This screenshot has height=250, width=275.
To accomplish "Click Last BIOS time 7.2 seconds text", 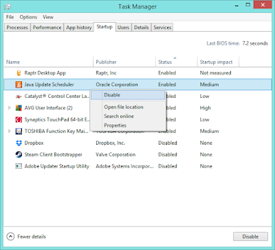I will pos(237,43).
